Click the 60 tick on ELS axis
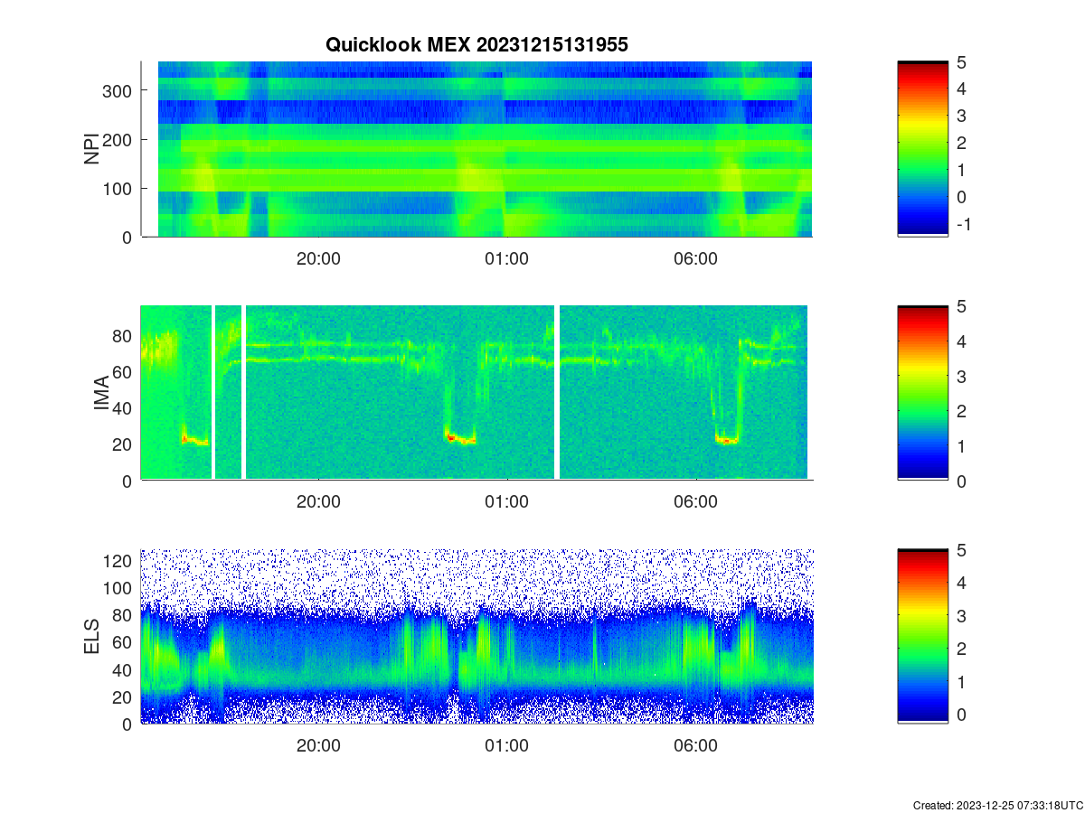The width and height of the screenshot is (1085, 813). 123,642
